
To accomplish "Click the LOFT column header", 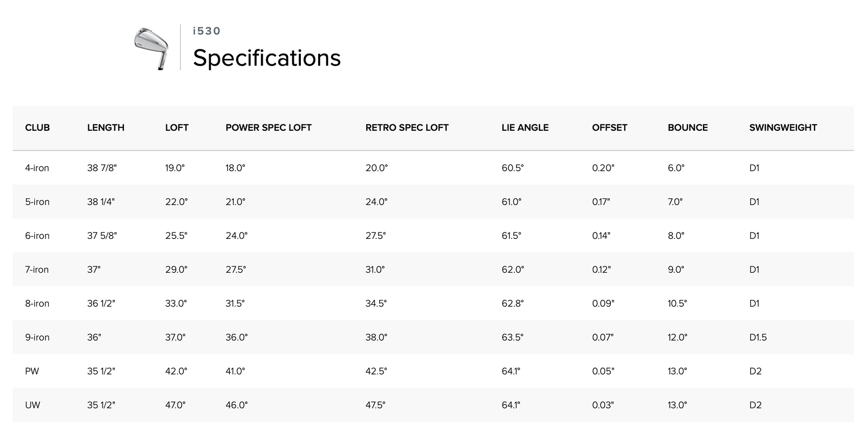I will click(177, 127).
